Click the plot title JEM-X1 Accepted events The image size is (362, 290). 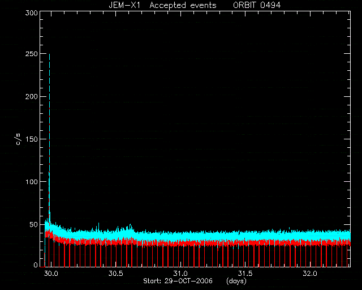[162, 5]
